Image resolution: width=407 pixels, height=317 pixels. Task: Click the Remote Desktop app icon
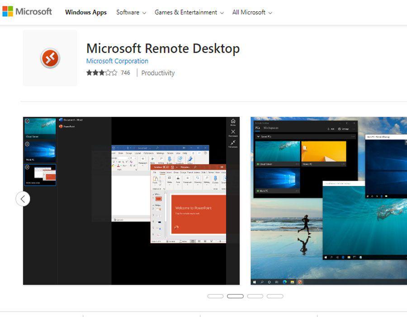click(50, 58)
